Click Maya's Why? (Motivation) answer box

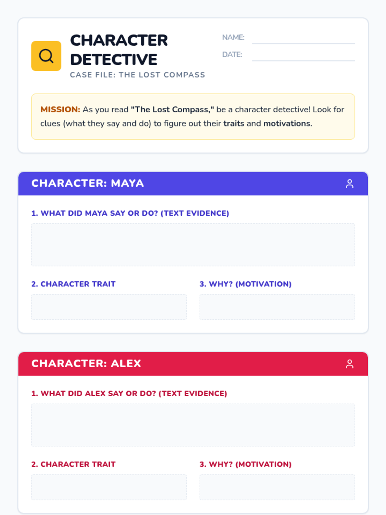click(x=277, y=307)
